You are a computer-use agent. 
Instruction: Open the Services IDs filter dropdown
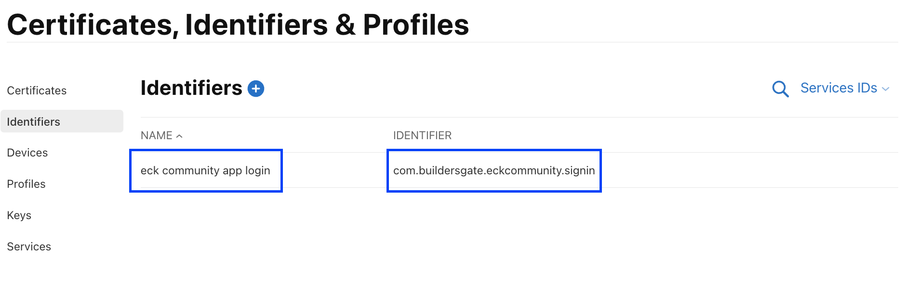point(839,88)
